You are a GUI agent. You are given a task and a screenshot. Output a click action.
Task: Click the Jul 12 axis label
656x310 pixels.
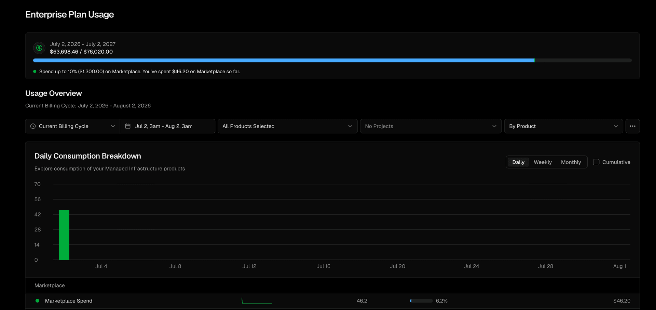pos(249,266)
